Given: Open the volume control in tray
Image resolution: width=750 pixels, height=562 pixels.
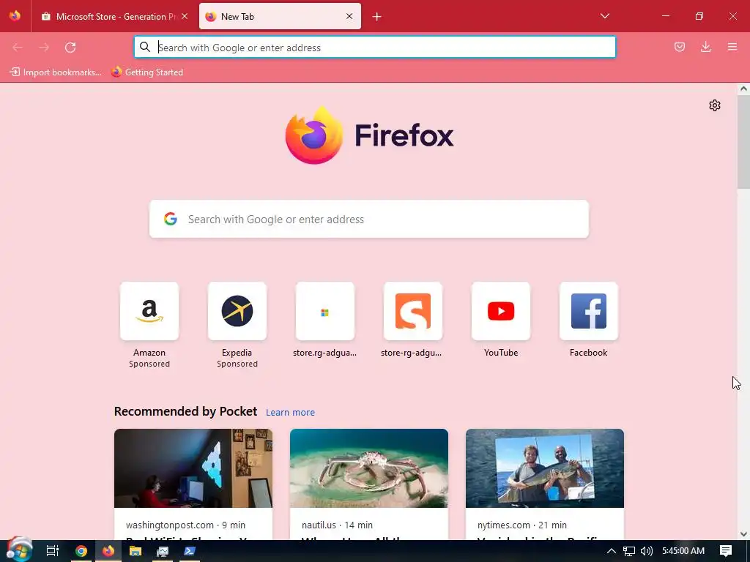Looking at the screenshot, I should (646, 551).
